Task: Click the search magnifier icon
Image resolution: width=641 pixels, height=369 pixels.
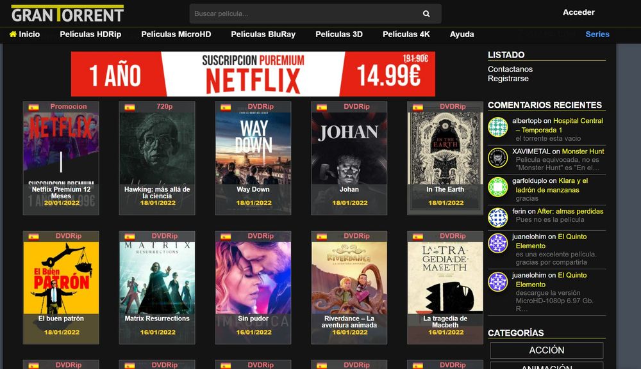Action: [426, 13]
